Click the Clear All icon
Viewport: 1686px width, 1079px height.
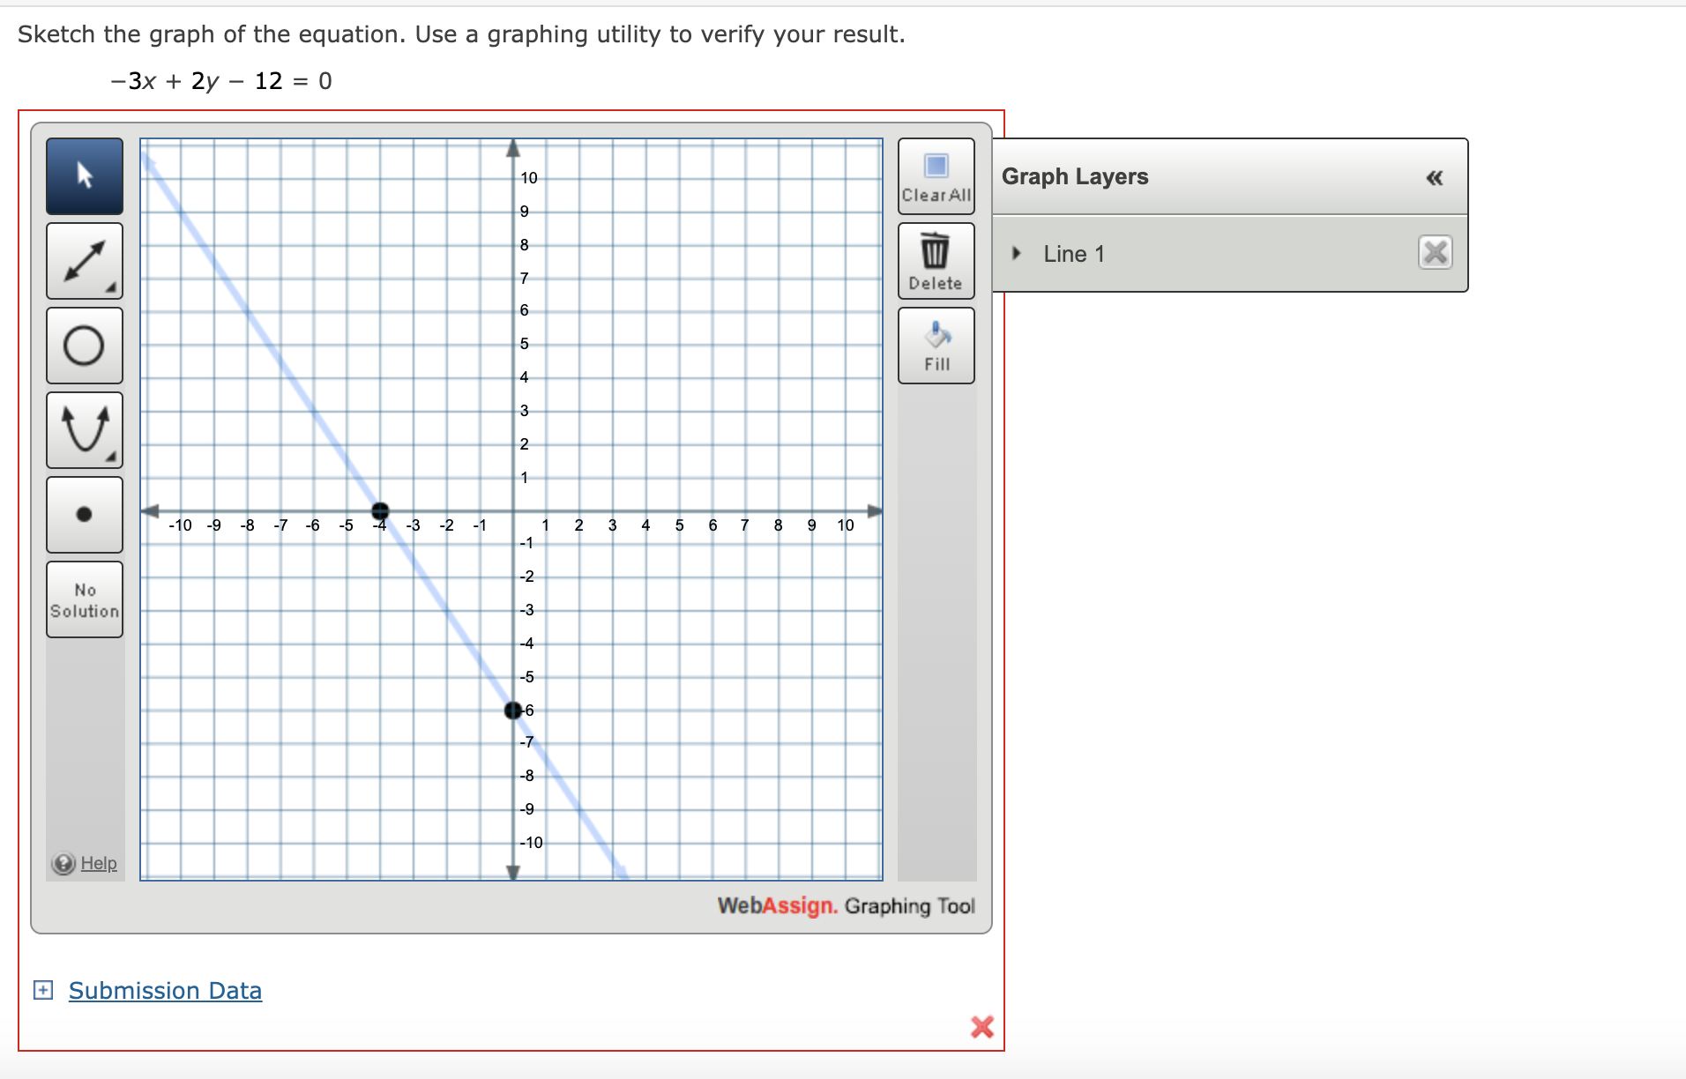(935, 175)
